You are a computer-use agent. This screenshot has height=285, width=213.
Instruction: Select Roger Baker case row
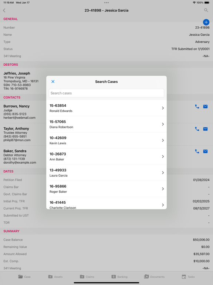coord(106,189)
